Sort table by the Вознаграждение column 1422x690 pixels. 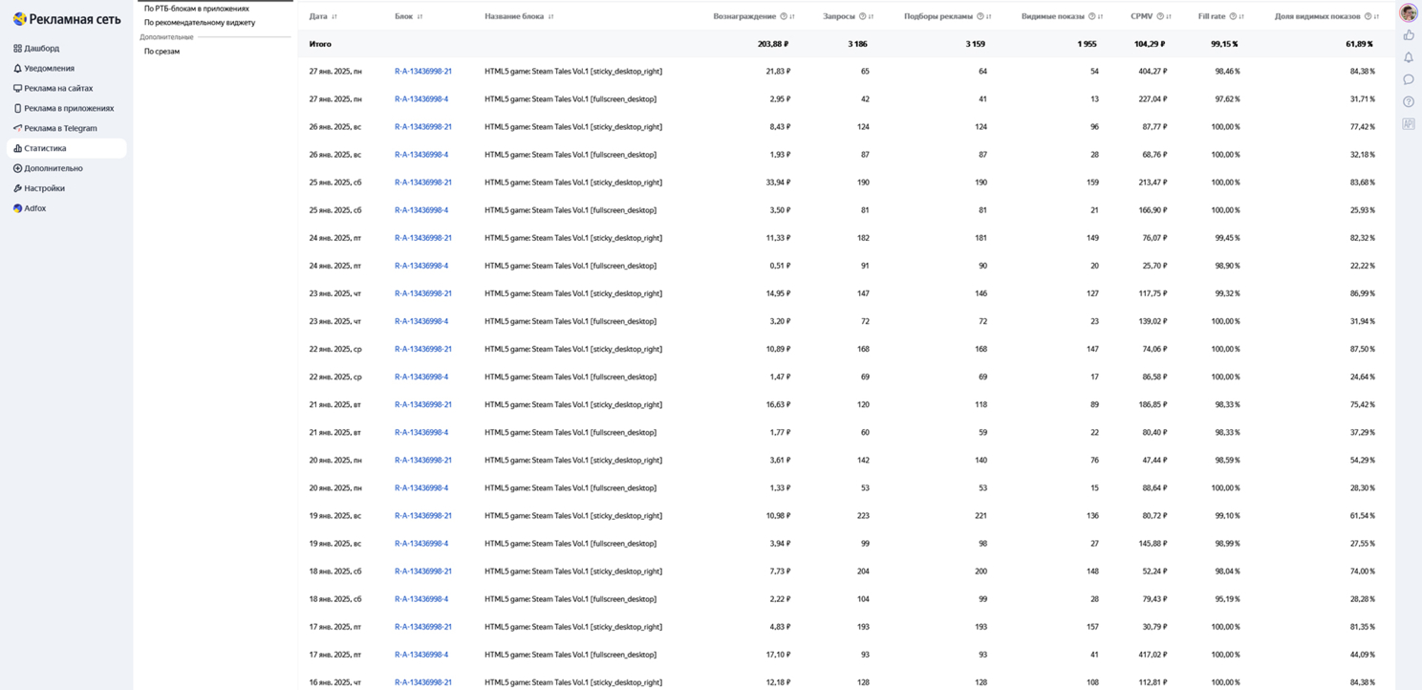click(792, 16)
